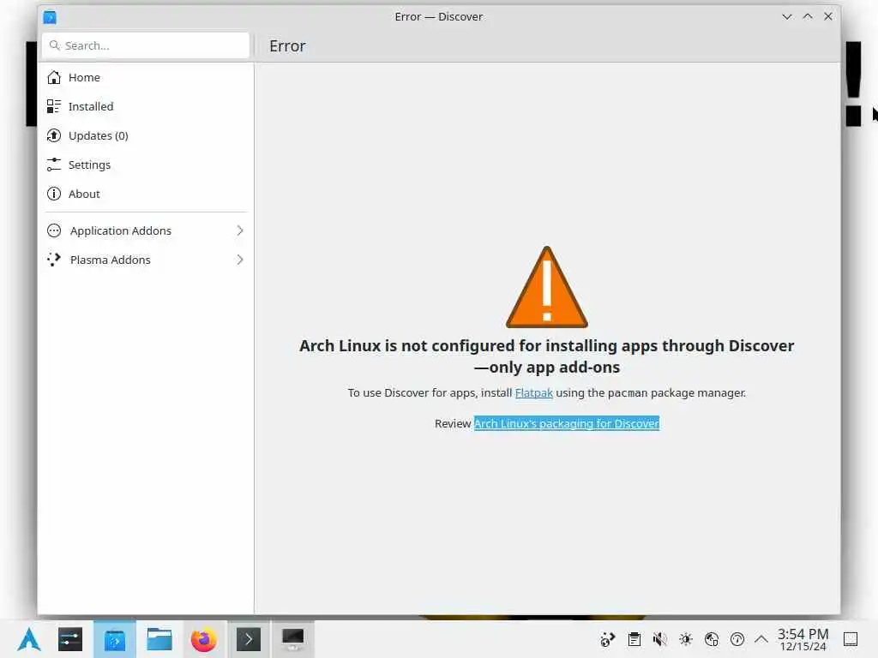Screen dimensions: 878x658
Task: Open Konsole terminal from the taskbar
Action: click(249, 639)
